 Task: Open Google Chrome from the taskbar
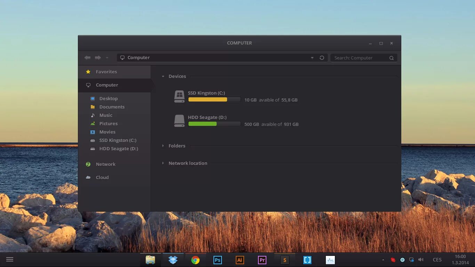coord(195,260)
